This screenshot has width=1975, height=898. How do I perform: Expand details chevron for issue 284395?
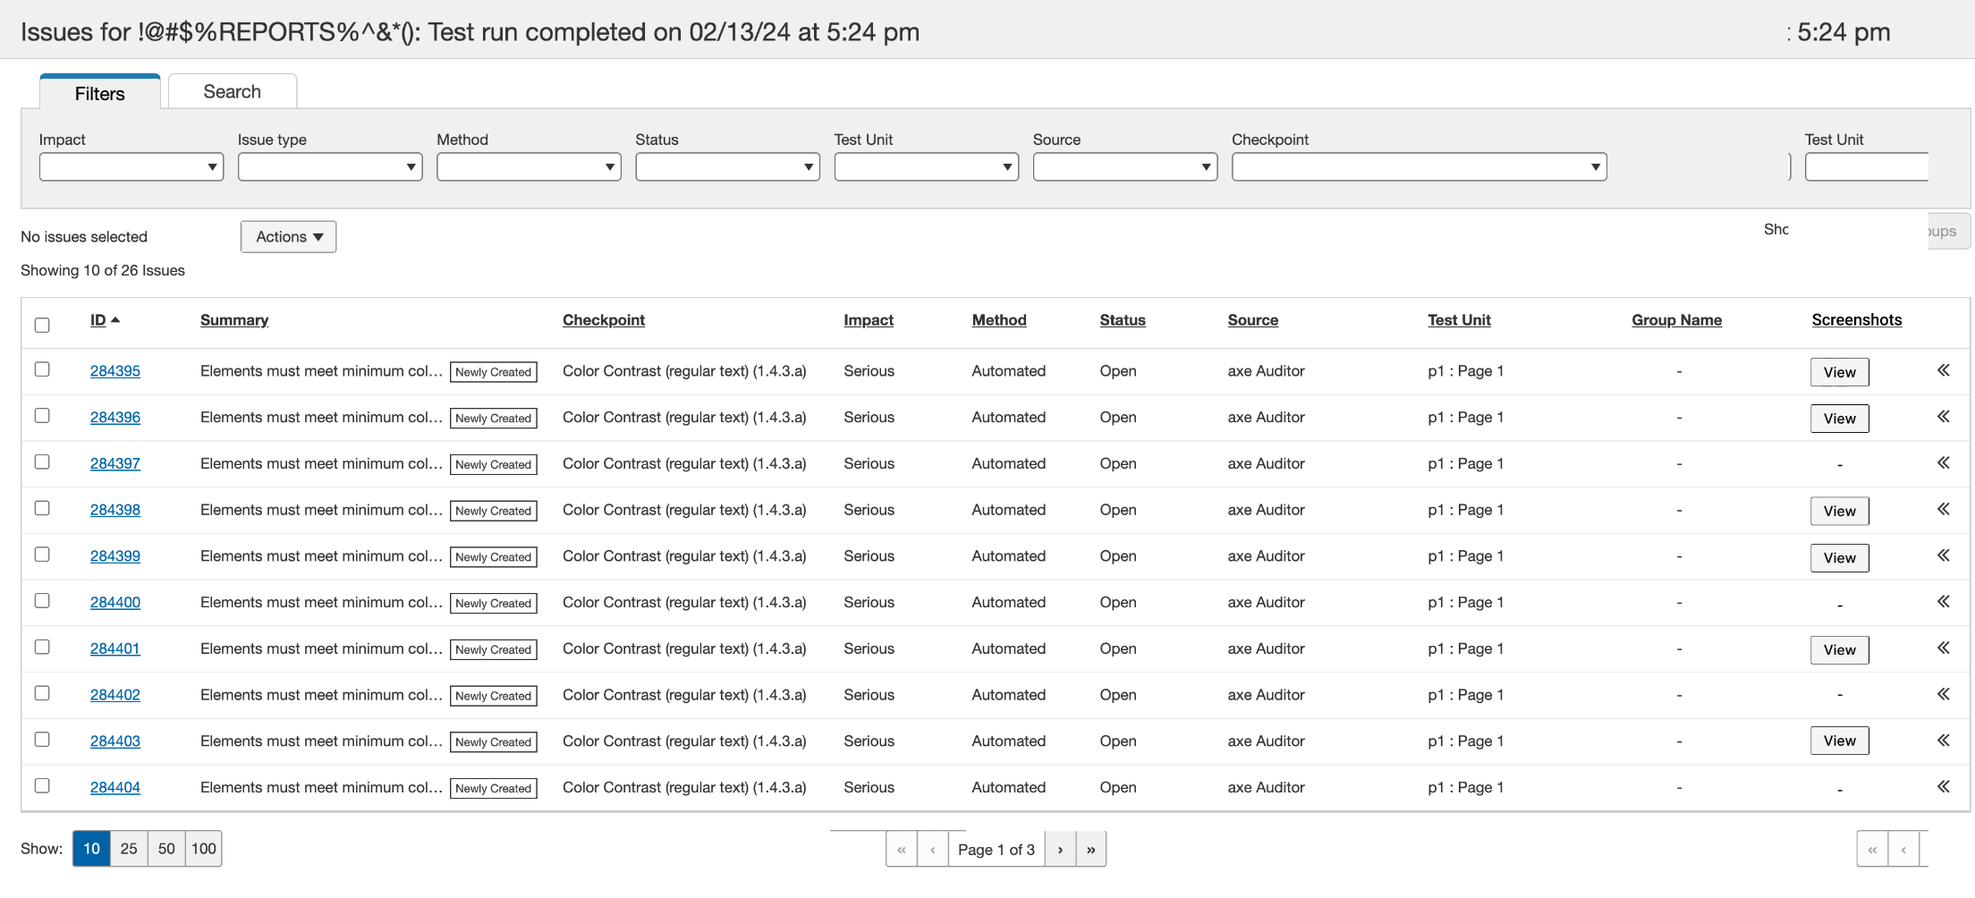click(x=1943, y=370)
